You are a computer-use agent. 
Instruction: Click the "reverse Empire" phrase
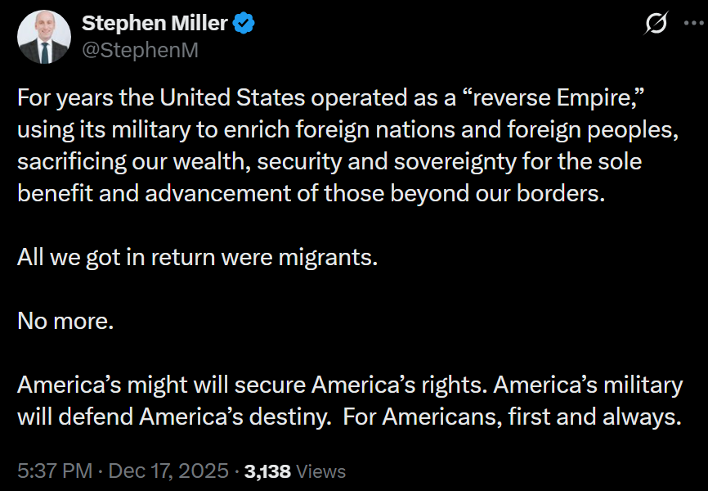546,97
